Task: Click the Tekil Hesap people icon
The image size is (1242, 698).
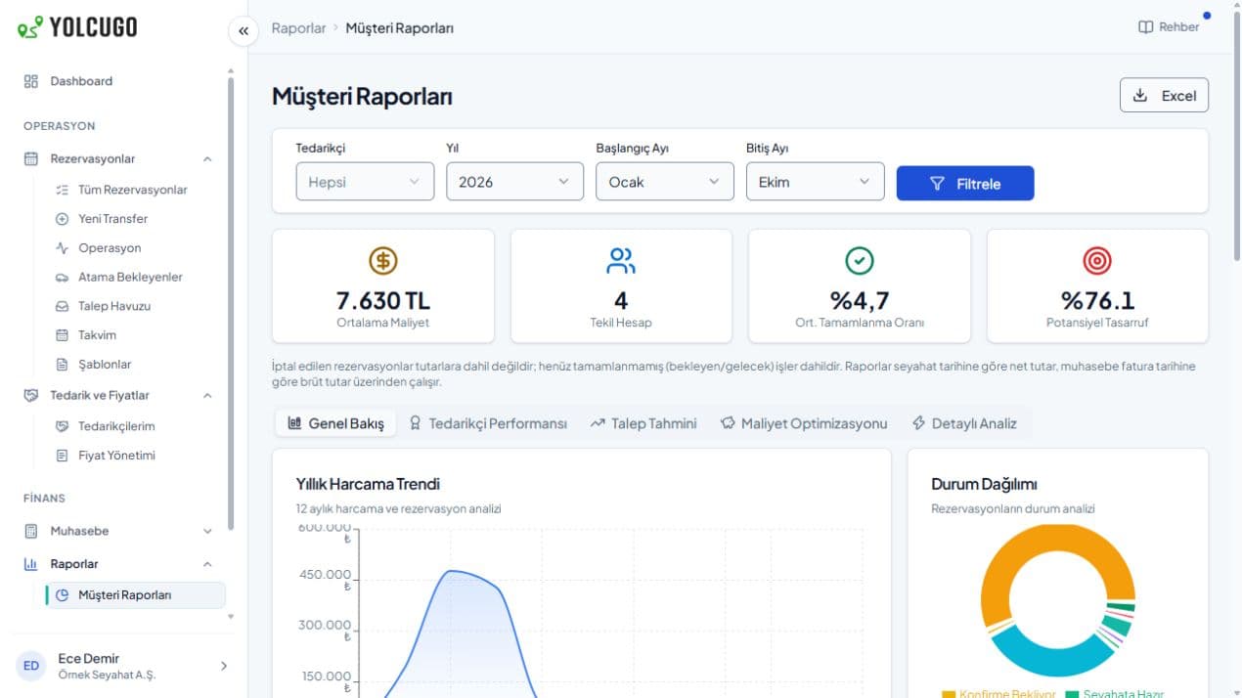Action: 621,260
